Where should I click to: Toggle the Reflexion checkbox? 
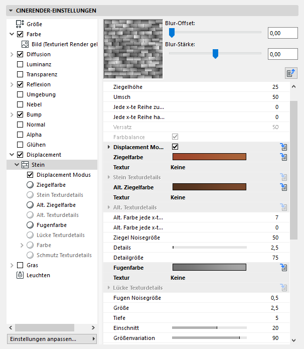click(20, 84)
